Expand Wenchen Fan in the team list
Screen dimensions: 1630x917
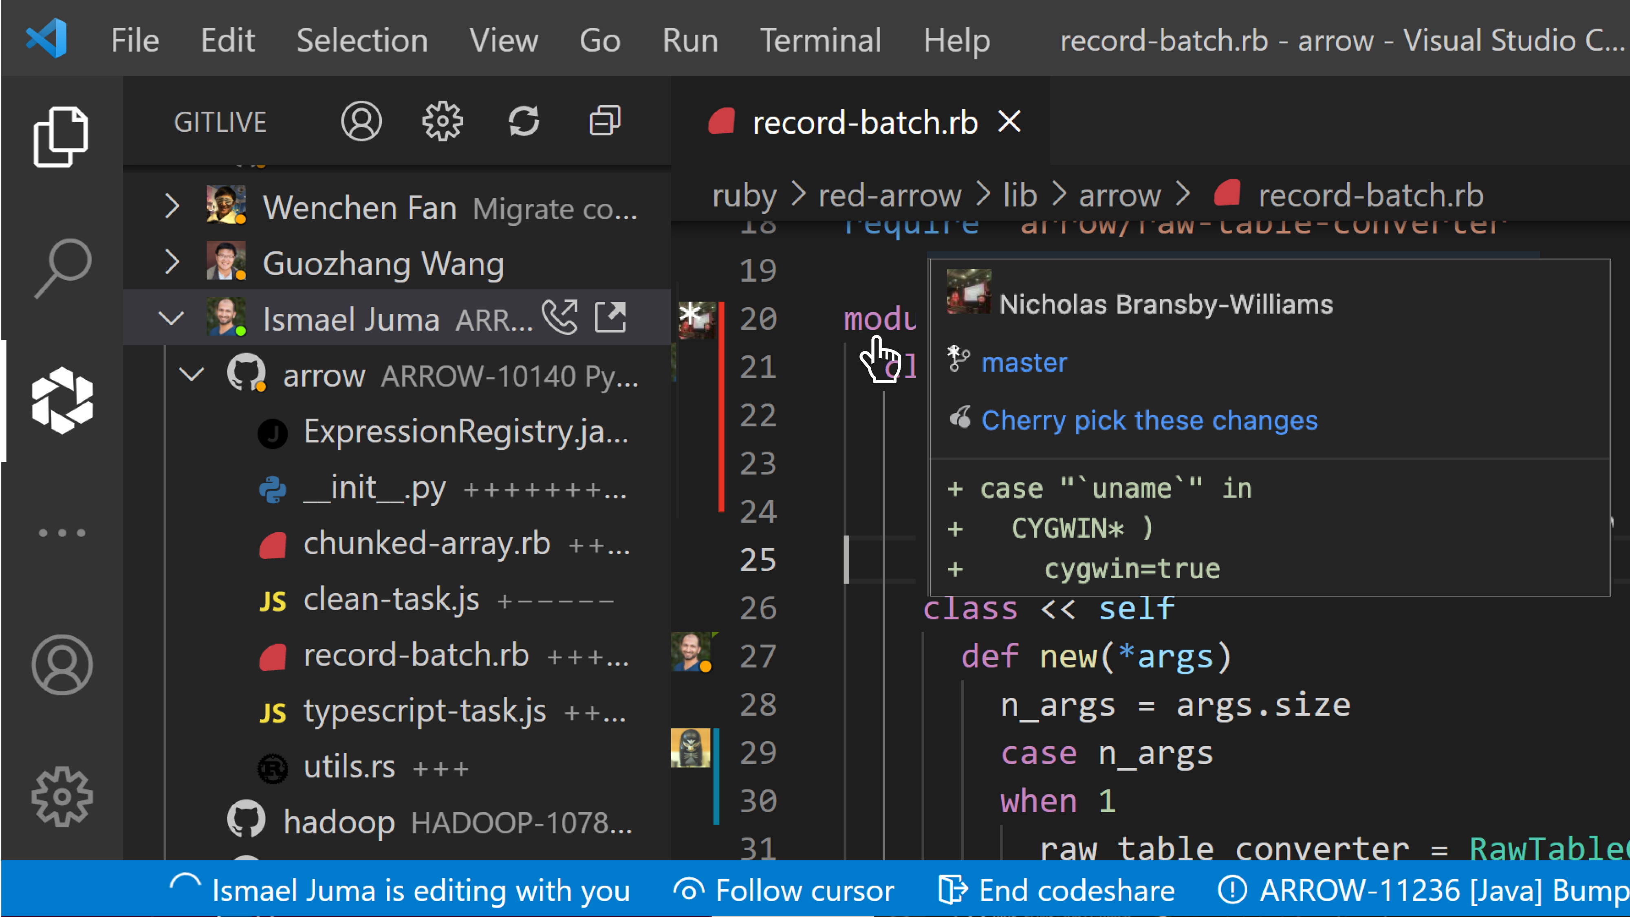[x=172, y=206]
